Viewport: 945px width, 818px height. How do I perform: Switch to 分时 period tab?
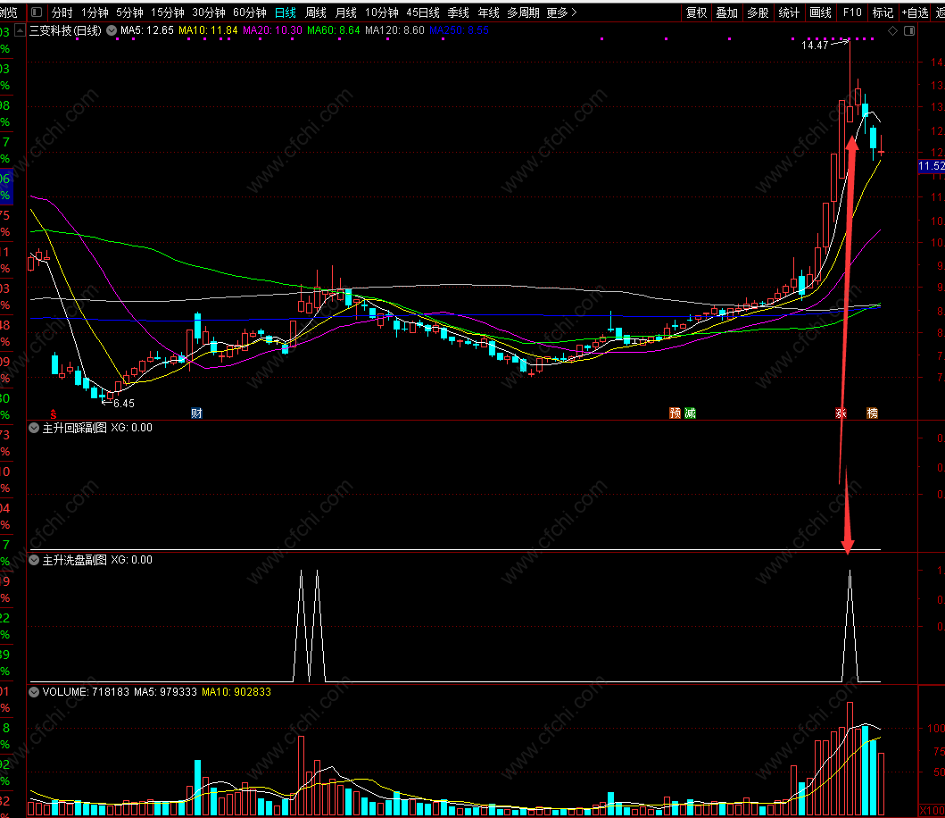[62, 13]
